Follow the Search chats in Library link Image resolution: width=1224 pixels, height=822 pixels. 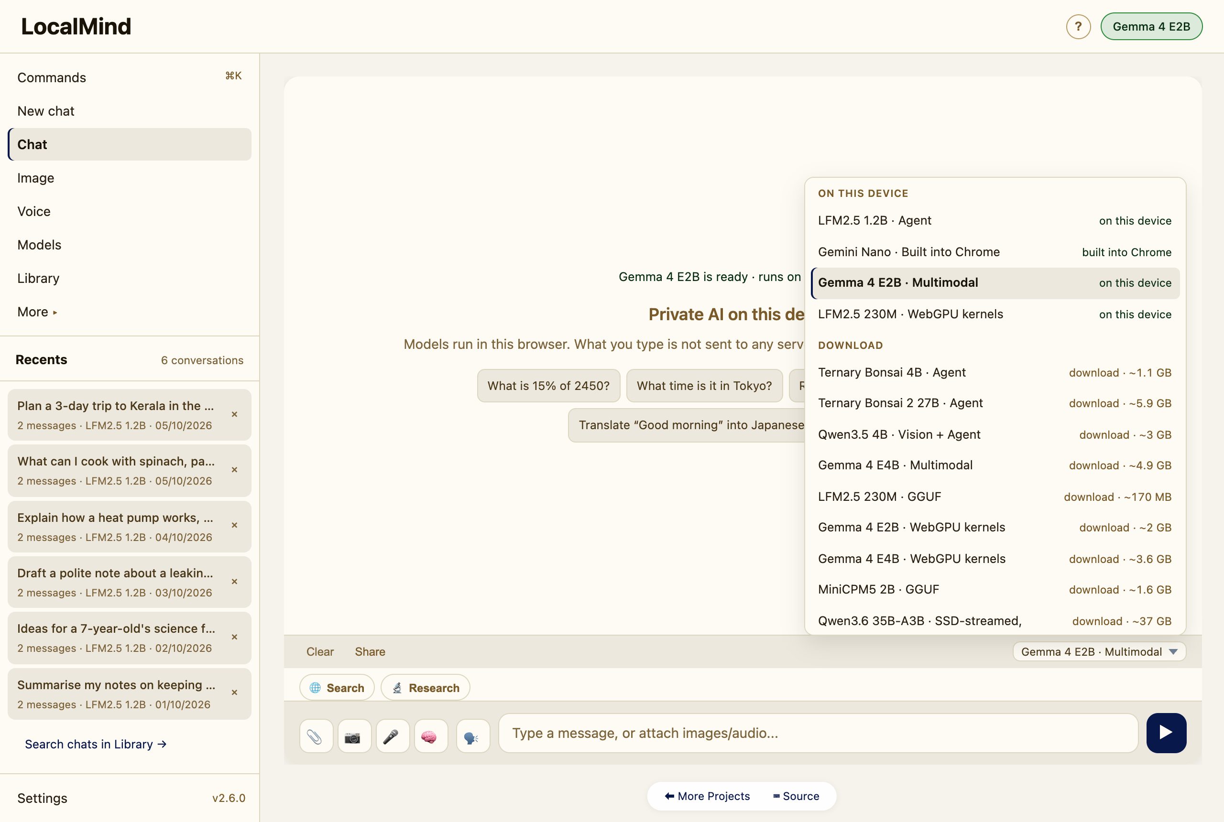pos(96,744)
